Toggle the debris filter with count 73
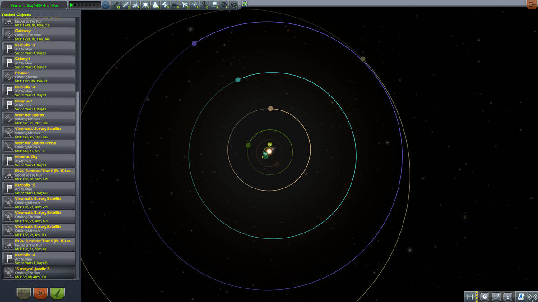The width and height of the screenshot is (538, 302). tap(116, 5)
